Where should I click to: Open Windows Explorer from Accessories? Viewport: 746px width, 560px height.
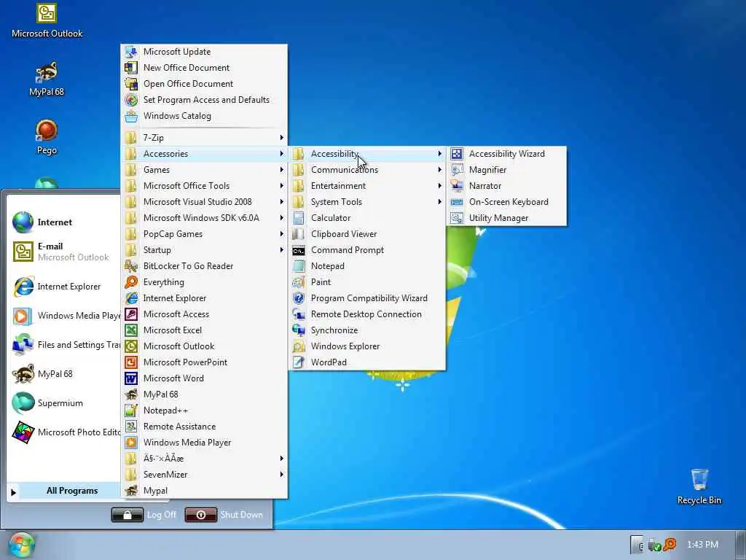tap(367, 346)
